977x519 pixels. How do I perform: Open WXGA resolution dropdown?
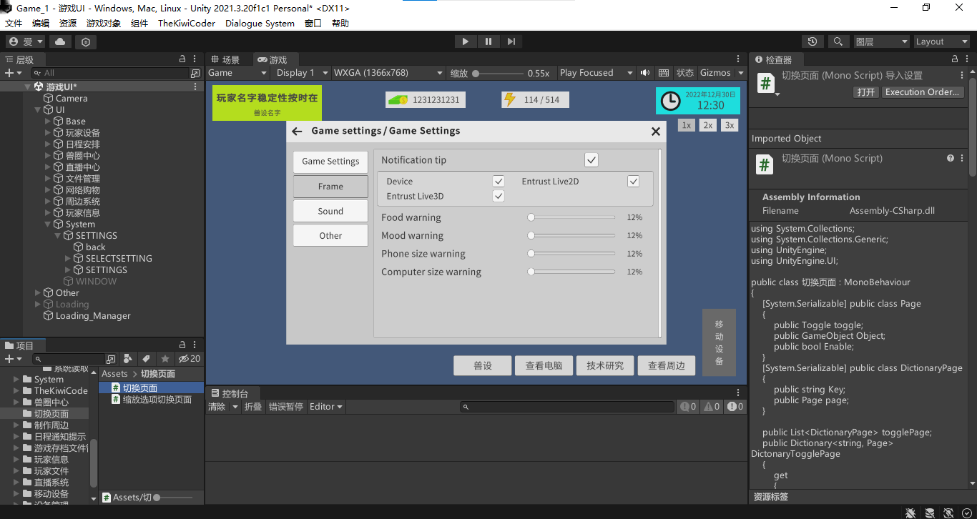tap(388, 73)
